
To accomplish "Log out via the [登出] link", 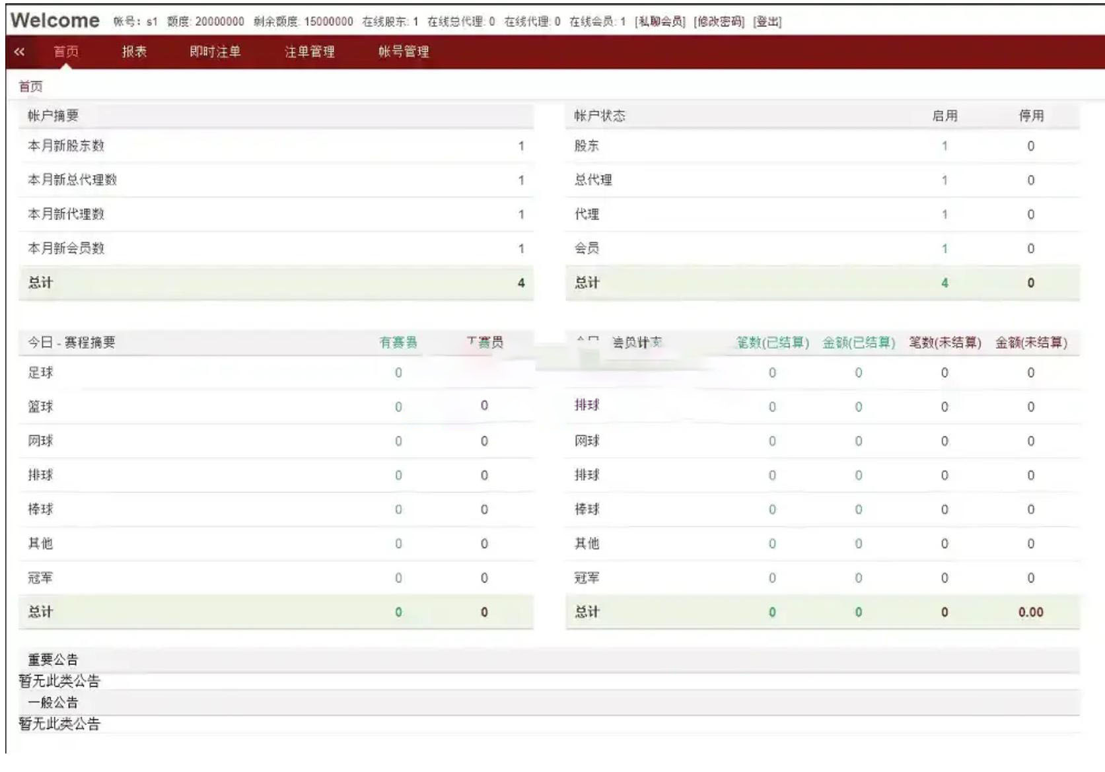I will tap(767, 22).
